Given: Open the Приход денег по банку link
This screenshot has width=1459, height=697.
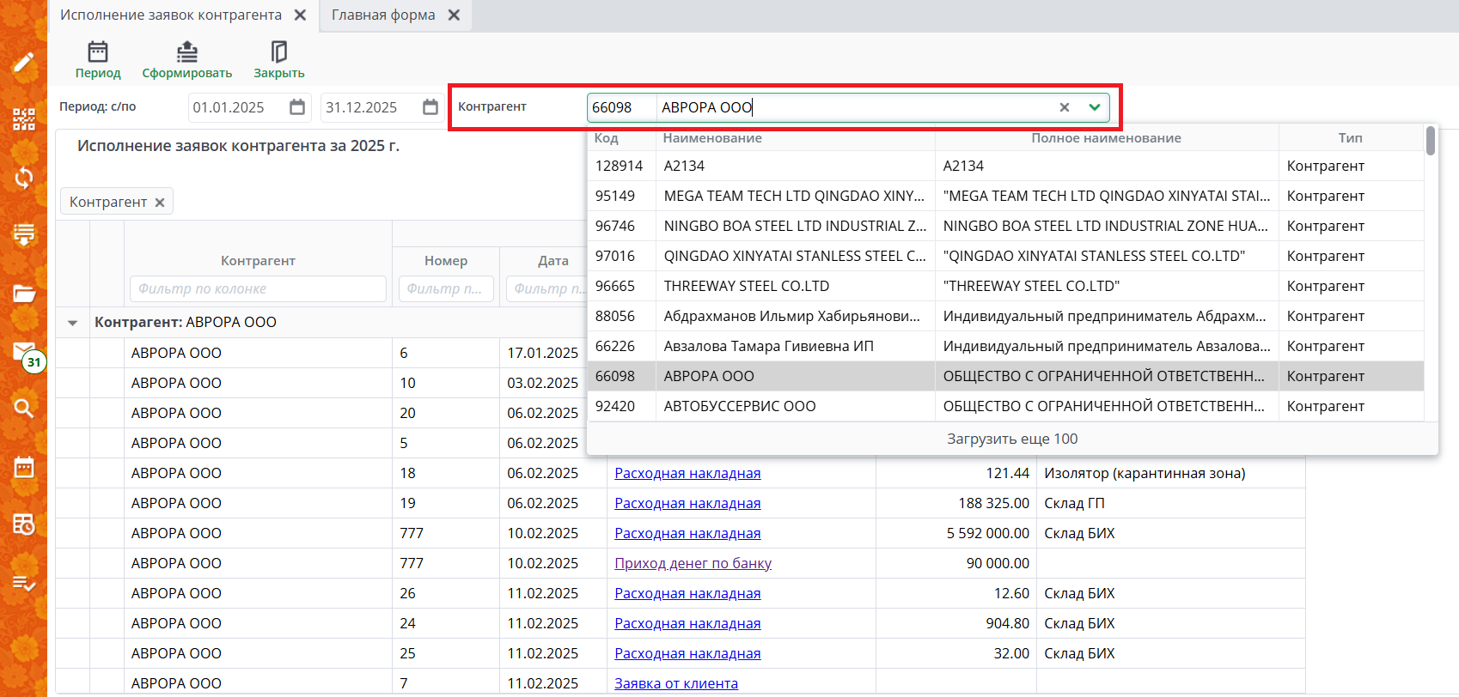Looking at the screenshot, I should click(693, 563).
